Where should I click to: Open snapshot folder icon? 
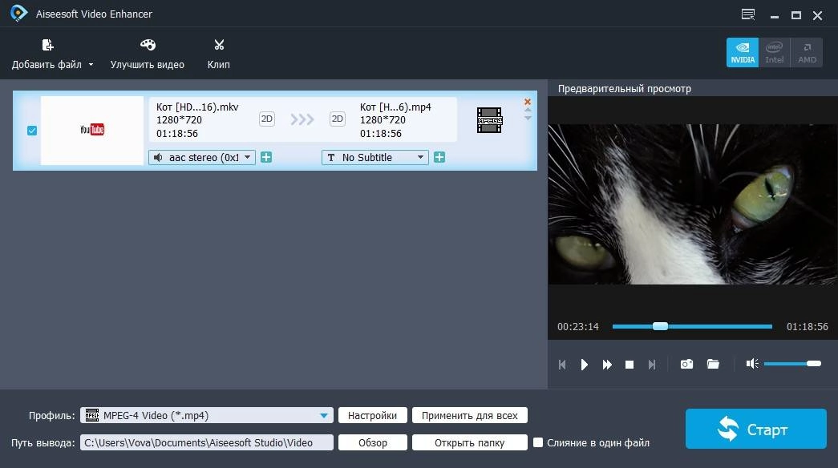tap(713, 364)
